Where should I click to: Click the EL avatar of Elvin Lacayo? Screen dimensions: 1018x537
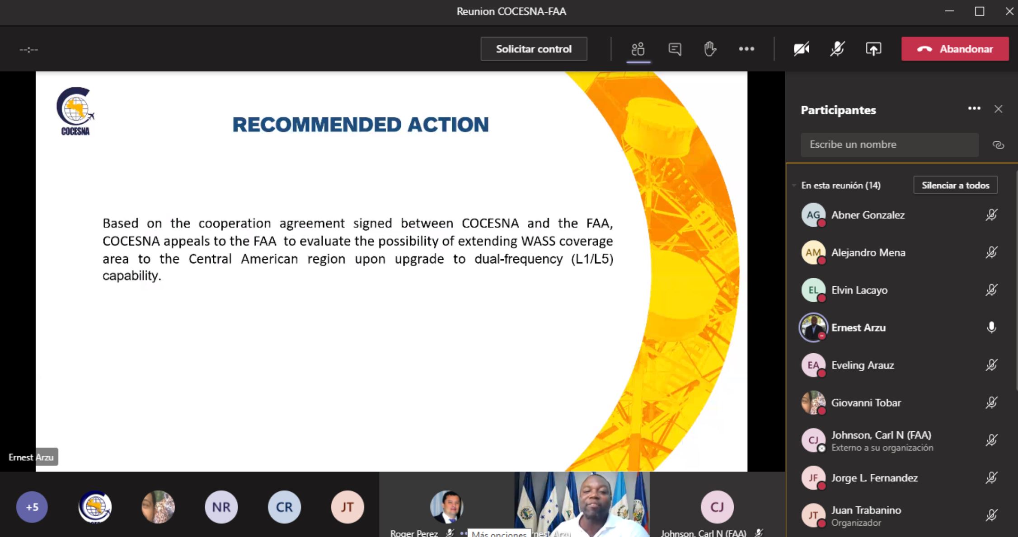click(813, 290)
